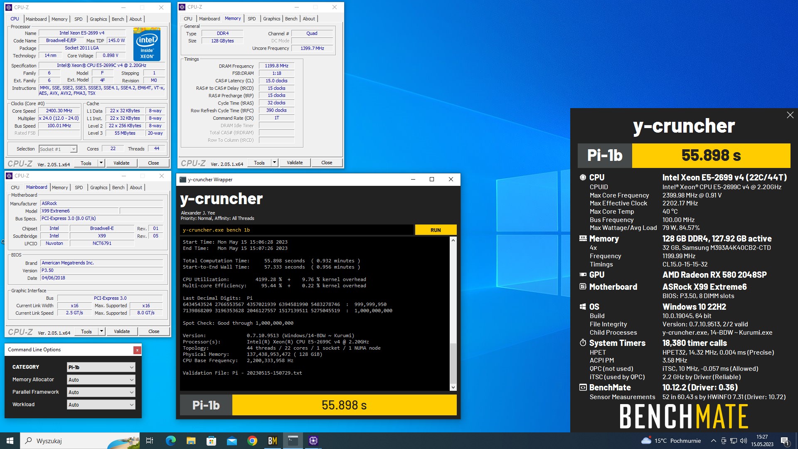This screenshot has width=798, height=449.
Task: Click the System Timers clock icon
Action: pyautogui.click(x=583, y=343)
